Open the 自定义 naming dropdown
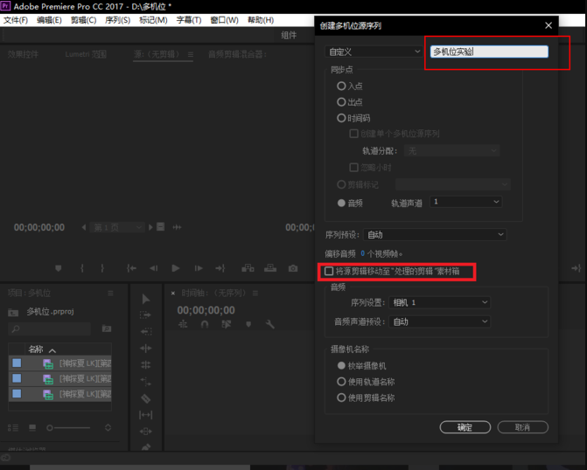 point(374,52)
